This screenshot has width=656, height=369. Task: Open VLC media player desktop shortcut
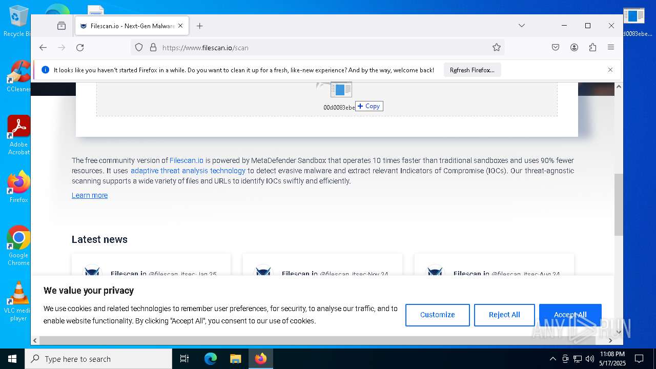click(18, 301)
